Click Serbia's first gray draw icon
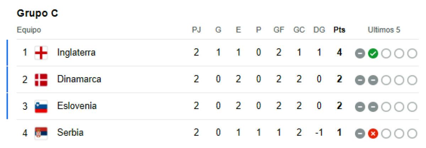This screenshot has width=426, height=148. (x=359, y=133)
